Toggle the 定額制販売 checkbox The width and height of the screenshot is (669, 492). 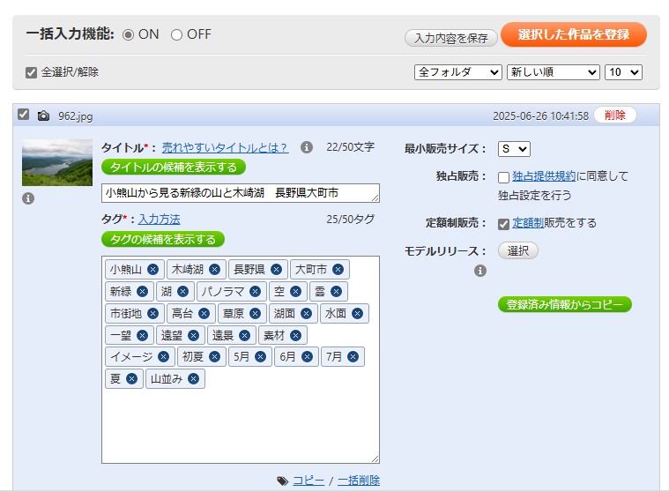[x=503, y=224]
